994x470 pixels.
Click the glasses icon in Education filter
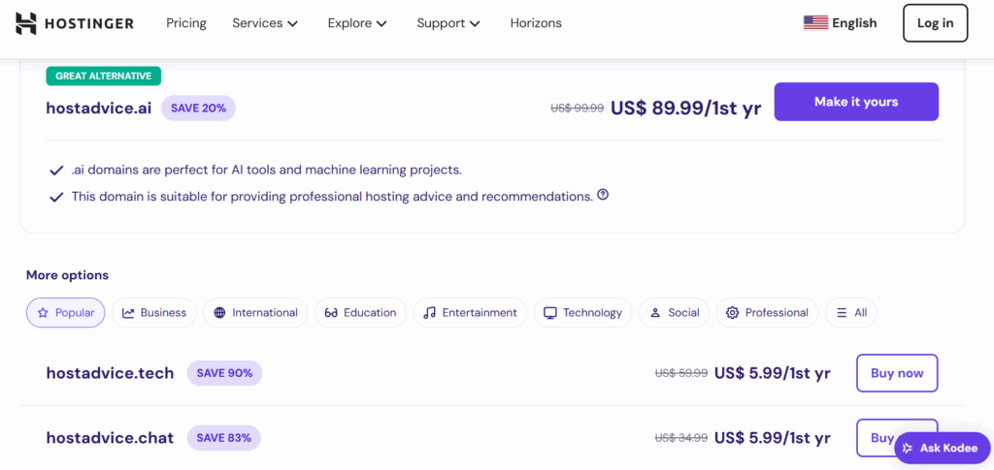[x=331, y=312]
